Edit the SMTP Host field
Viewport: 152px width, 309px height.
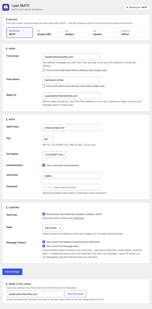(x=71, y=127)
